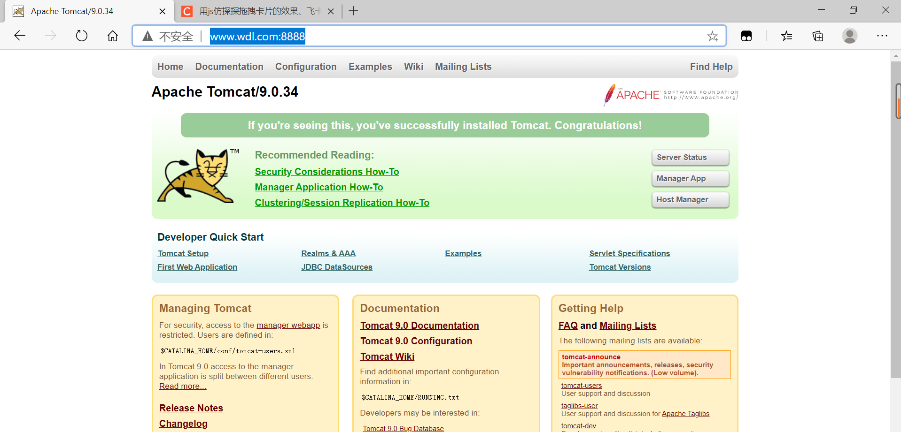Open Examples in the top nav bar
Screen dimensions: 901x432
pyautogui.click(x=370, y=67)
